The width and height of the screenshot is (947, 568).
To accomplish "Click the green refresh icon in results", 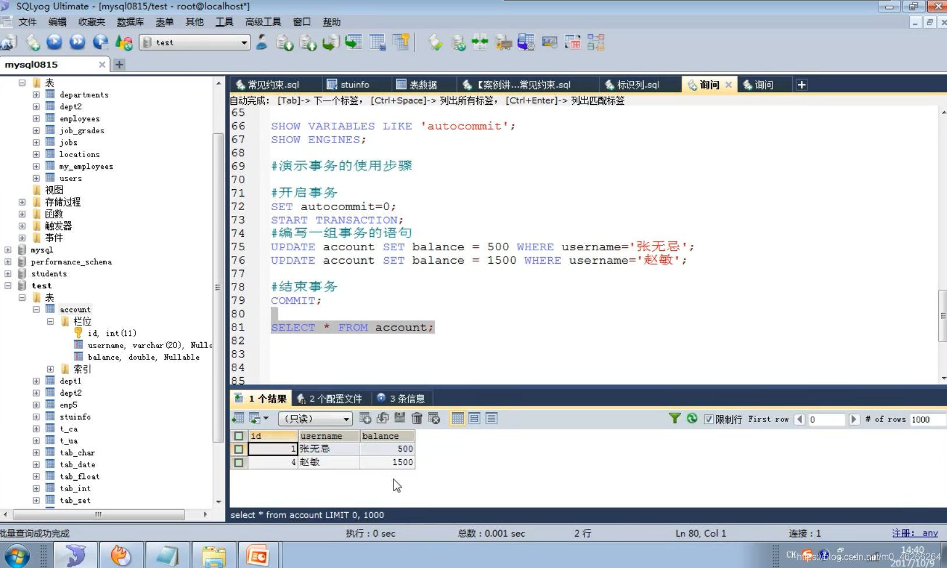I will 691,418.
